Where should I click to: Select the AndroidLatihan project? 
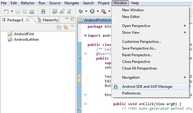coord(23,39)
